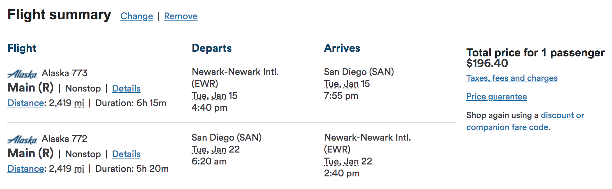Click the Change flight link
Viewport: 612px width, 189px height.
point(137,16)
